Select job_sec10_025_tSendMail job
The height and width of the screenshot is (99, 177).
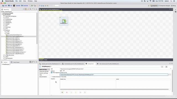[x=15, y=44]
